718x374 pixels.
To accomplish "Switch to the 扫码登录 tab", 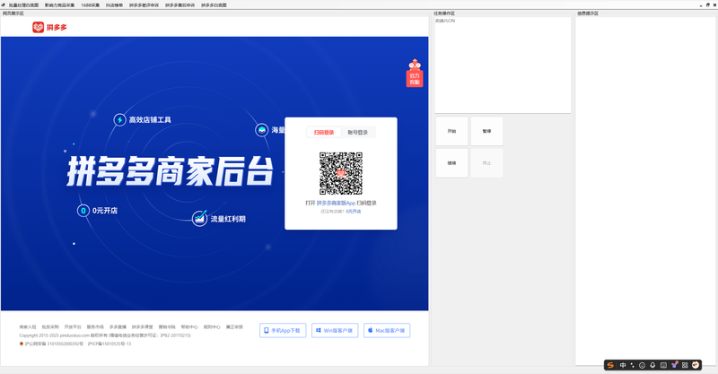I will 324,133.
